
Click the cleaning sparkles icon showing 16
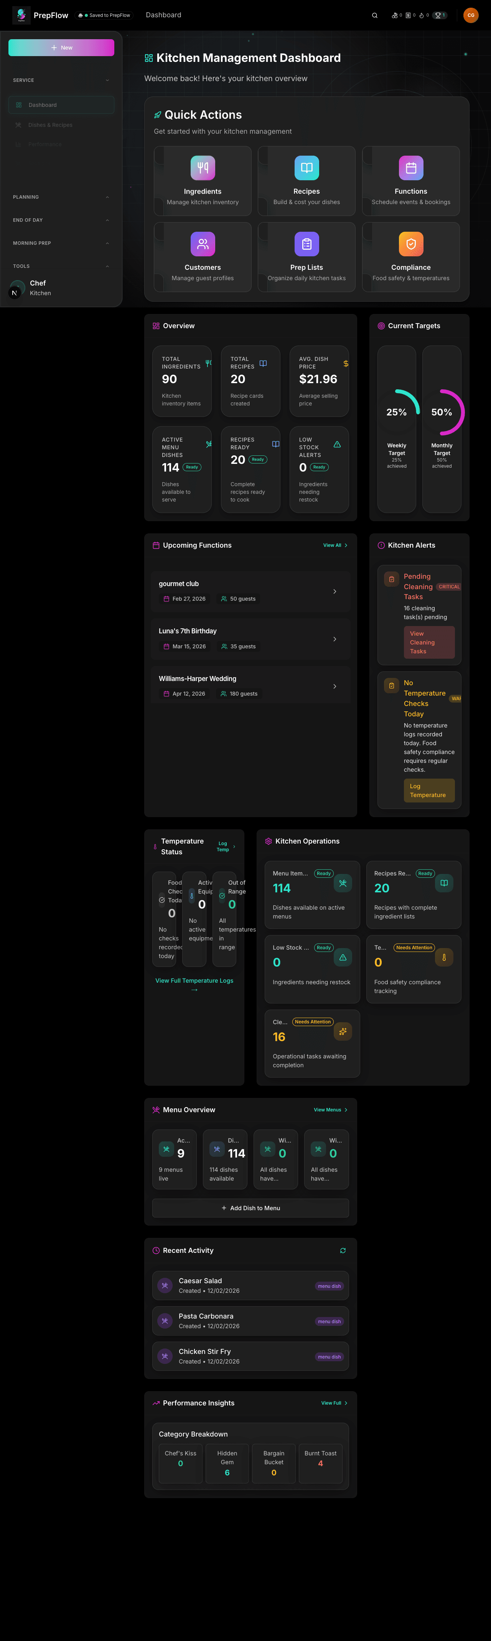click(x=343, y=1031)
